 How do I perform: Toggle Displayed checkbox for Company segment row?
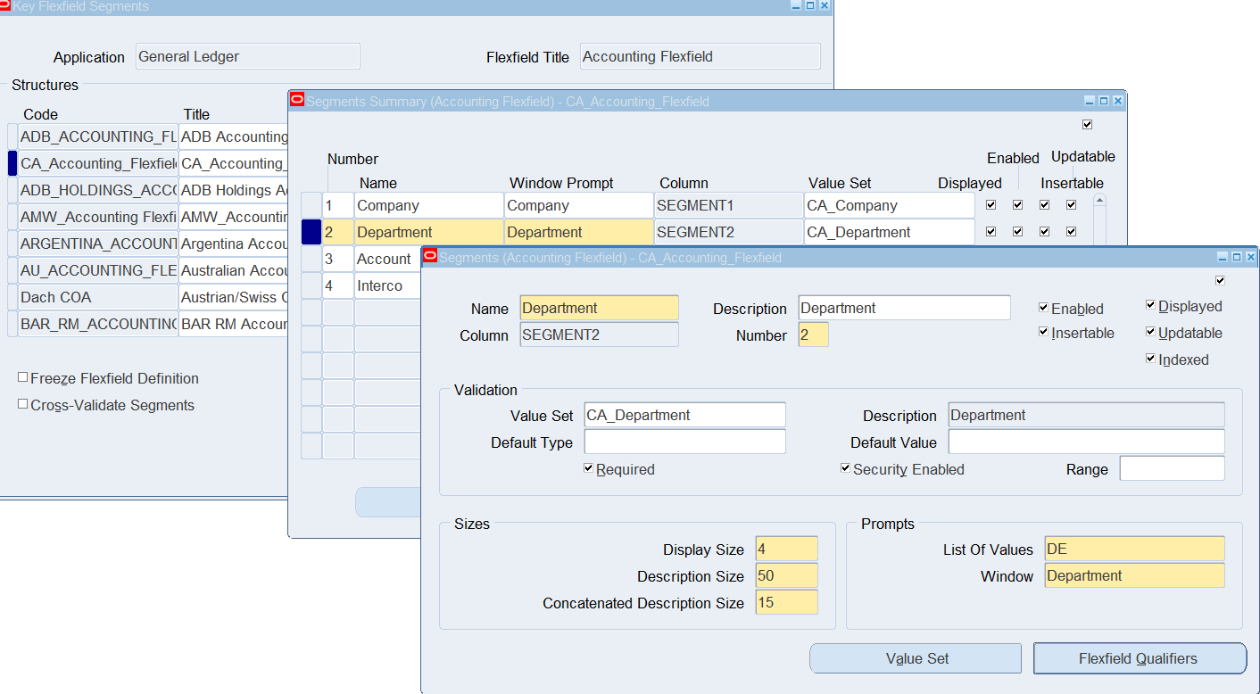(x=991, y=204)
